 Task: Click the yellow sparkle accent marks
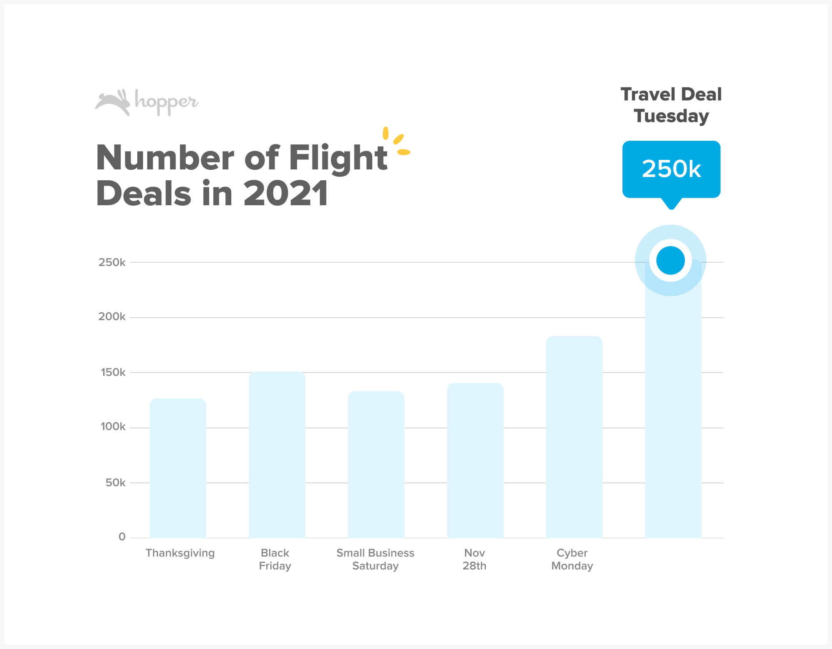pyautogui.click(x=396, y=141)
